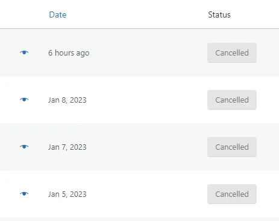Click the Cancelled label in the Jan 7, 2023 row
Screen dimensions: 279x221
(x=232, y=147)
